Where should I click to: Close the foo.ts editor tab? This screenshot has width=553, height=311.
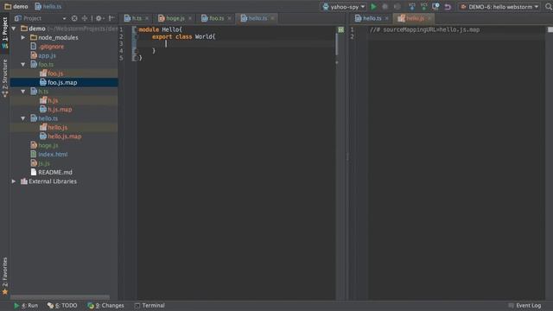(229, 18)
